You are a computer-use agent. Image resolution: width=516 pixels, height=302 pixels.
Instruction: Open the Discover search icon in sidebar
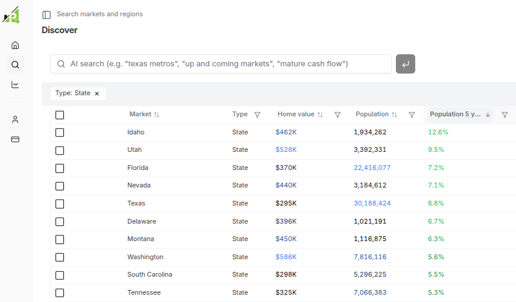point(15,64)
